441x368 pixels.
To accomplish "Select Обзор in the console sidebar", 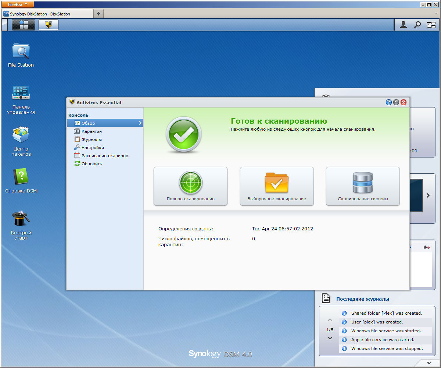I will tap(105, 123).
